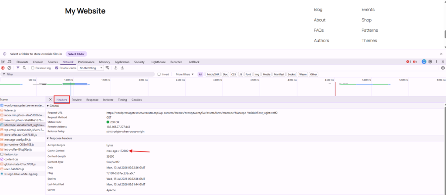
Task: Dismiss the override folder infobar
Action: click(442, 54)
